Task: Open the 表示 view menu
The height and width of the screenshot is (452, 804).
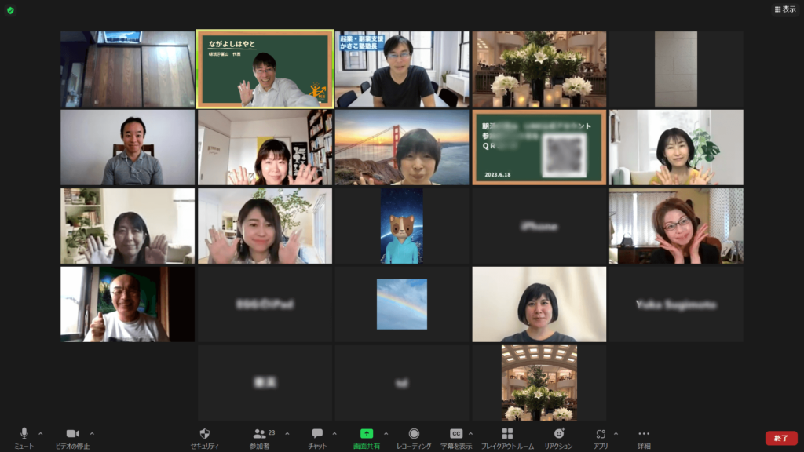Action: click(x=784, y=9)
